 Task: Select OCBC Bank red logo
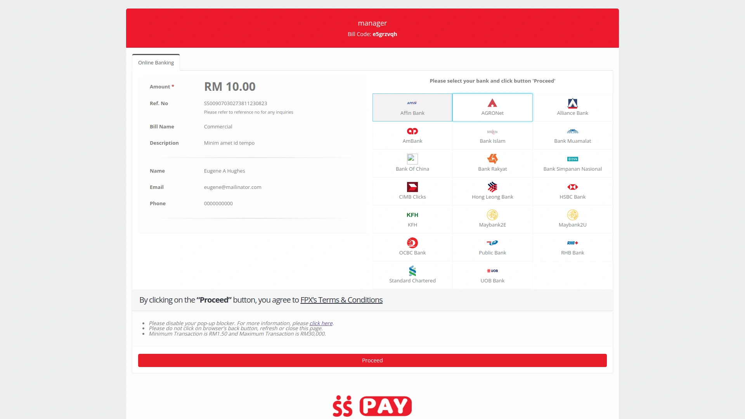click(x=412, y=243)
